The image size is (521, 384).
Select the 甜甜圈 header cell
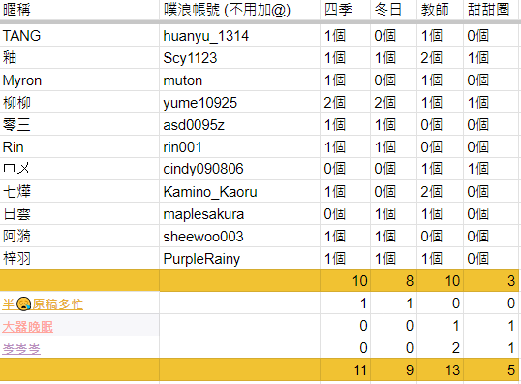(x=492, y=10)
